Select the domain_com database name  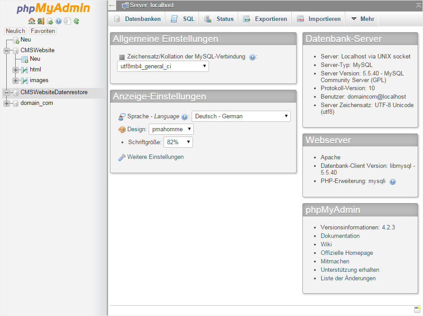pos(37,103)
